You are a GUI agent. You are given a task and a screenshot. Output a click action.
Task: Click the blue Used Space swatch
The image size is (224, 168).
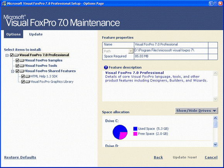(135, 129)
